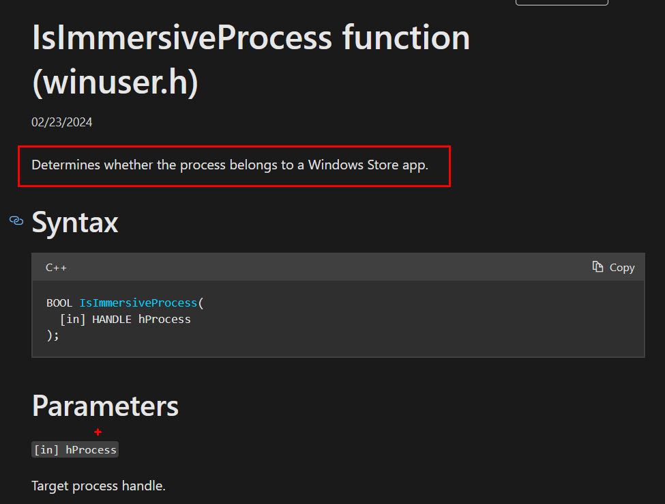This screenshot has width=665, height=504.
Task: Click the closing ); line of code
Action: 53,335
